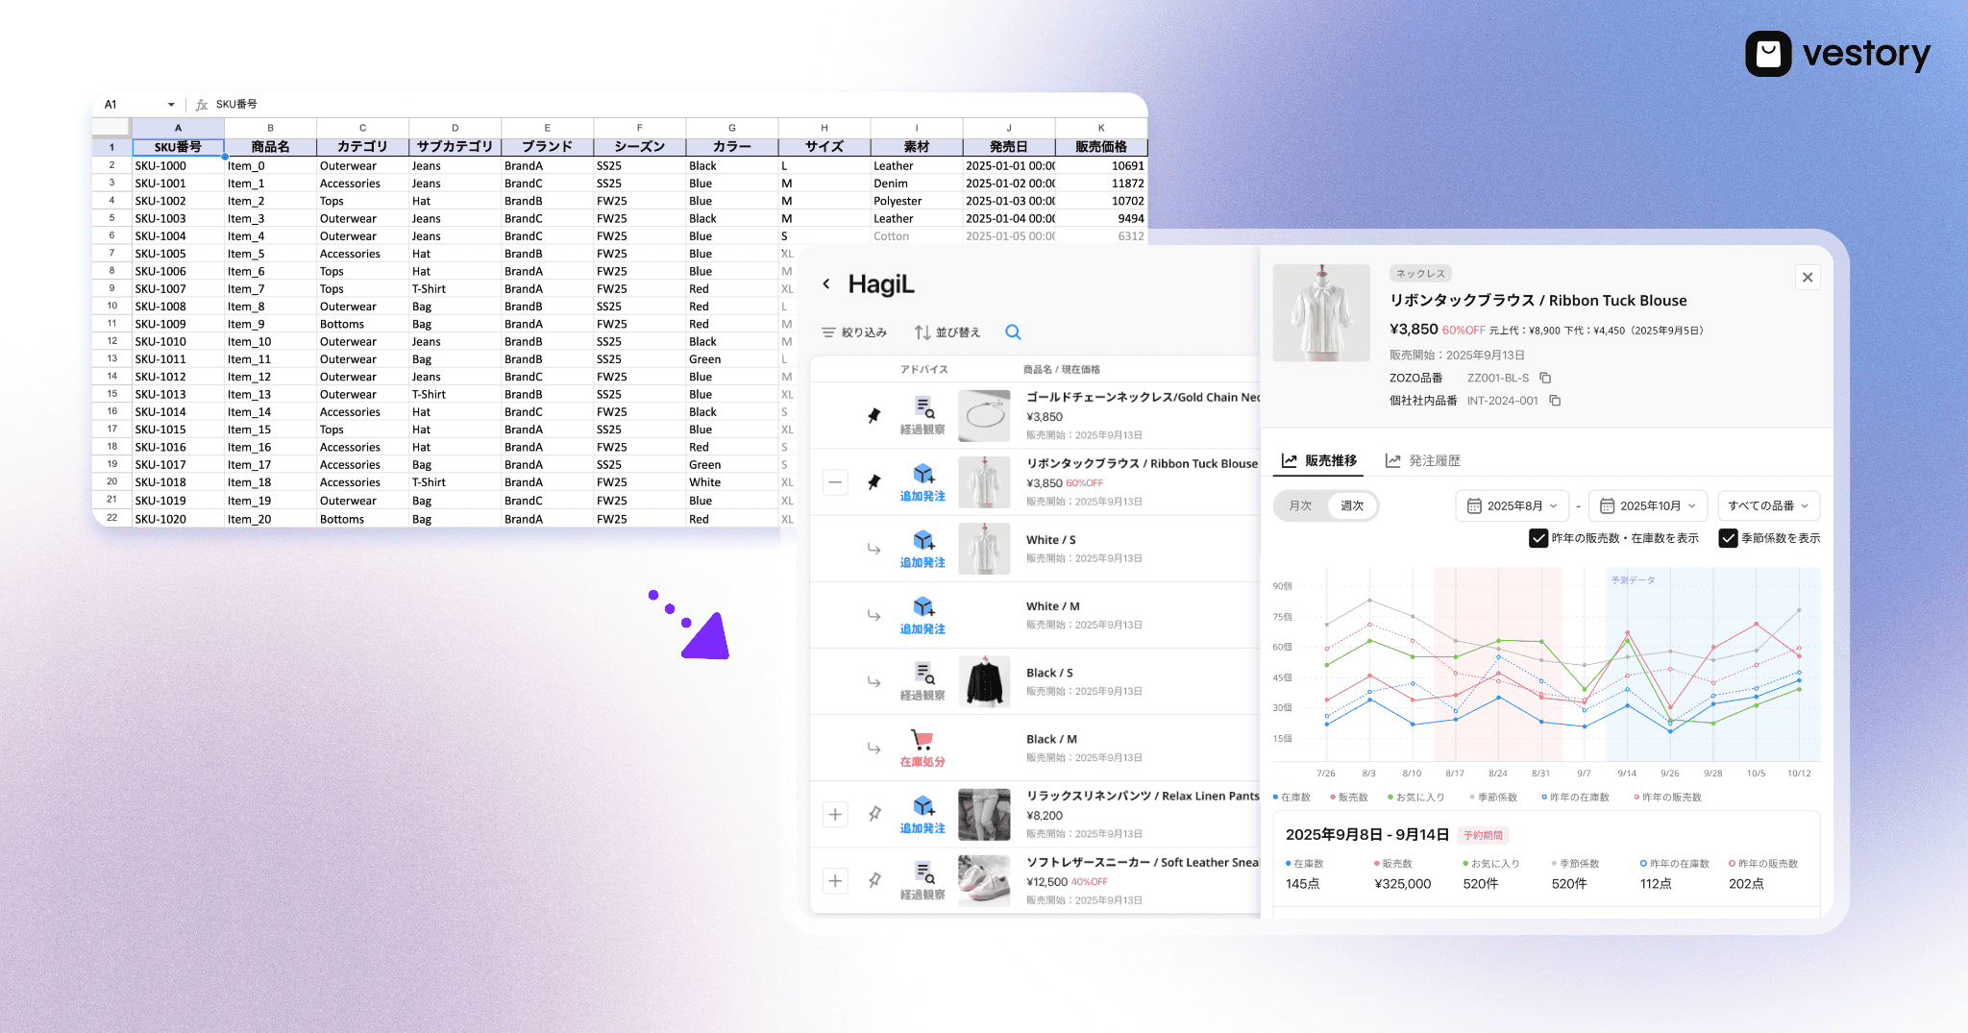1968x1033 pixels.
Task: Open the Black / S shirt thumbnail
Action: pos(984,681)
